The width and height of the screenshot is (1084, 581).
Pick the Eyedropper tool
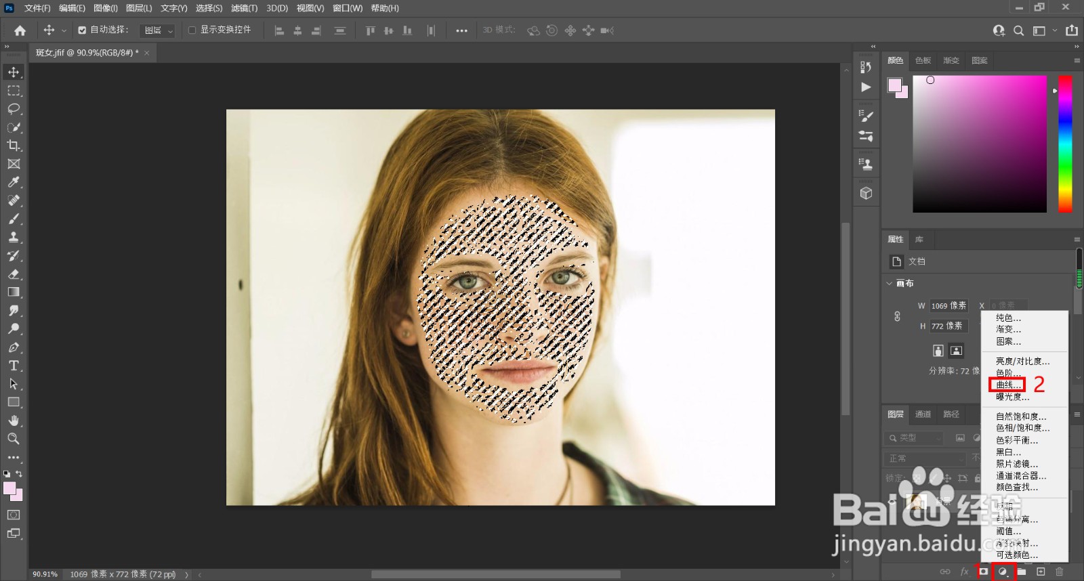coord(14,182)
